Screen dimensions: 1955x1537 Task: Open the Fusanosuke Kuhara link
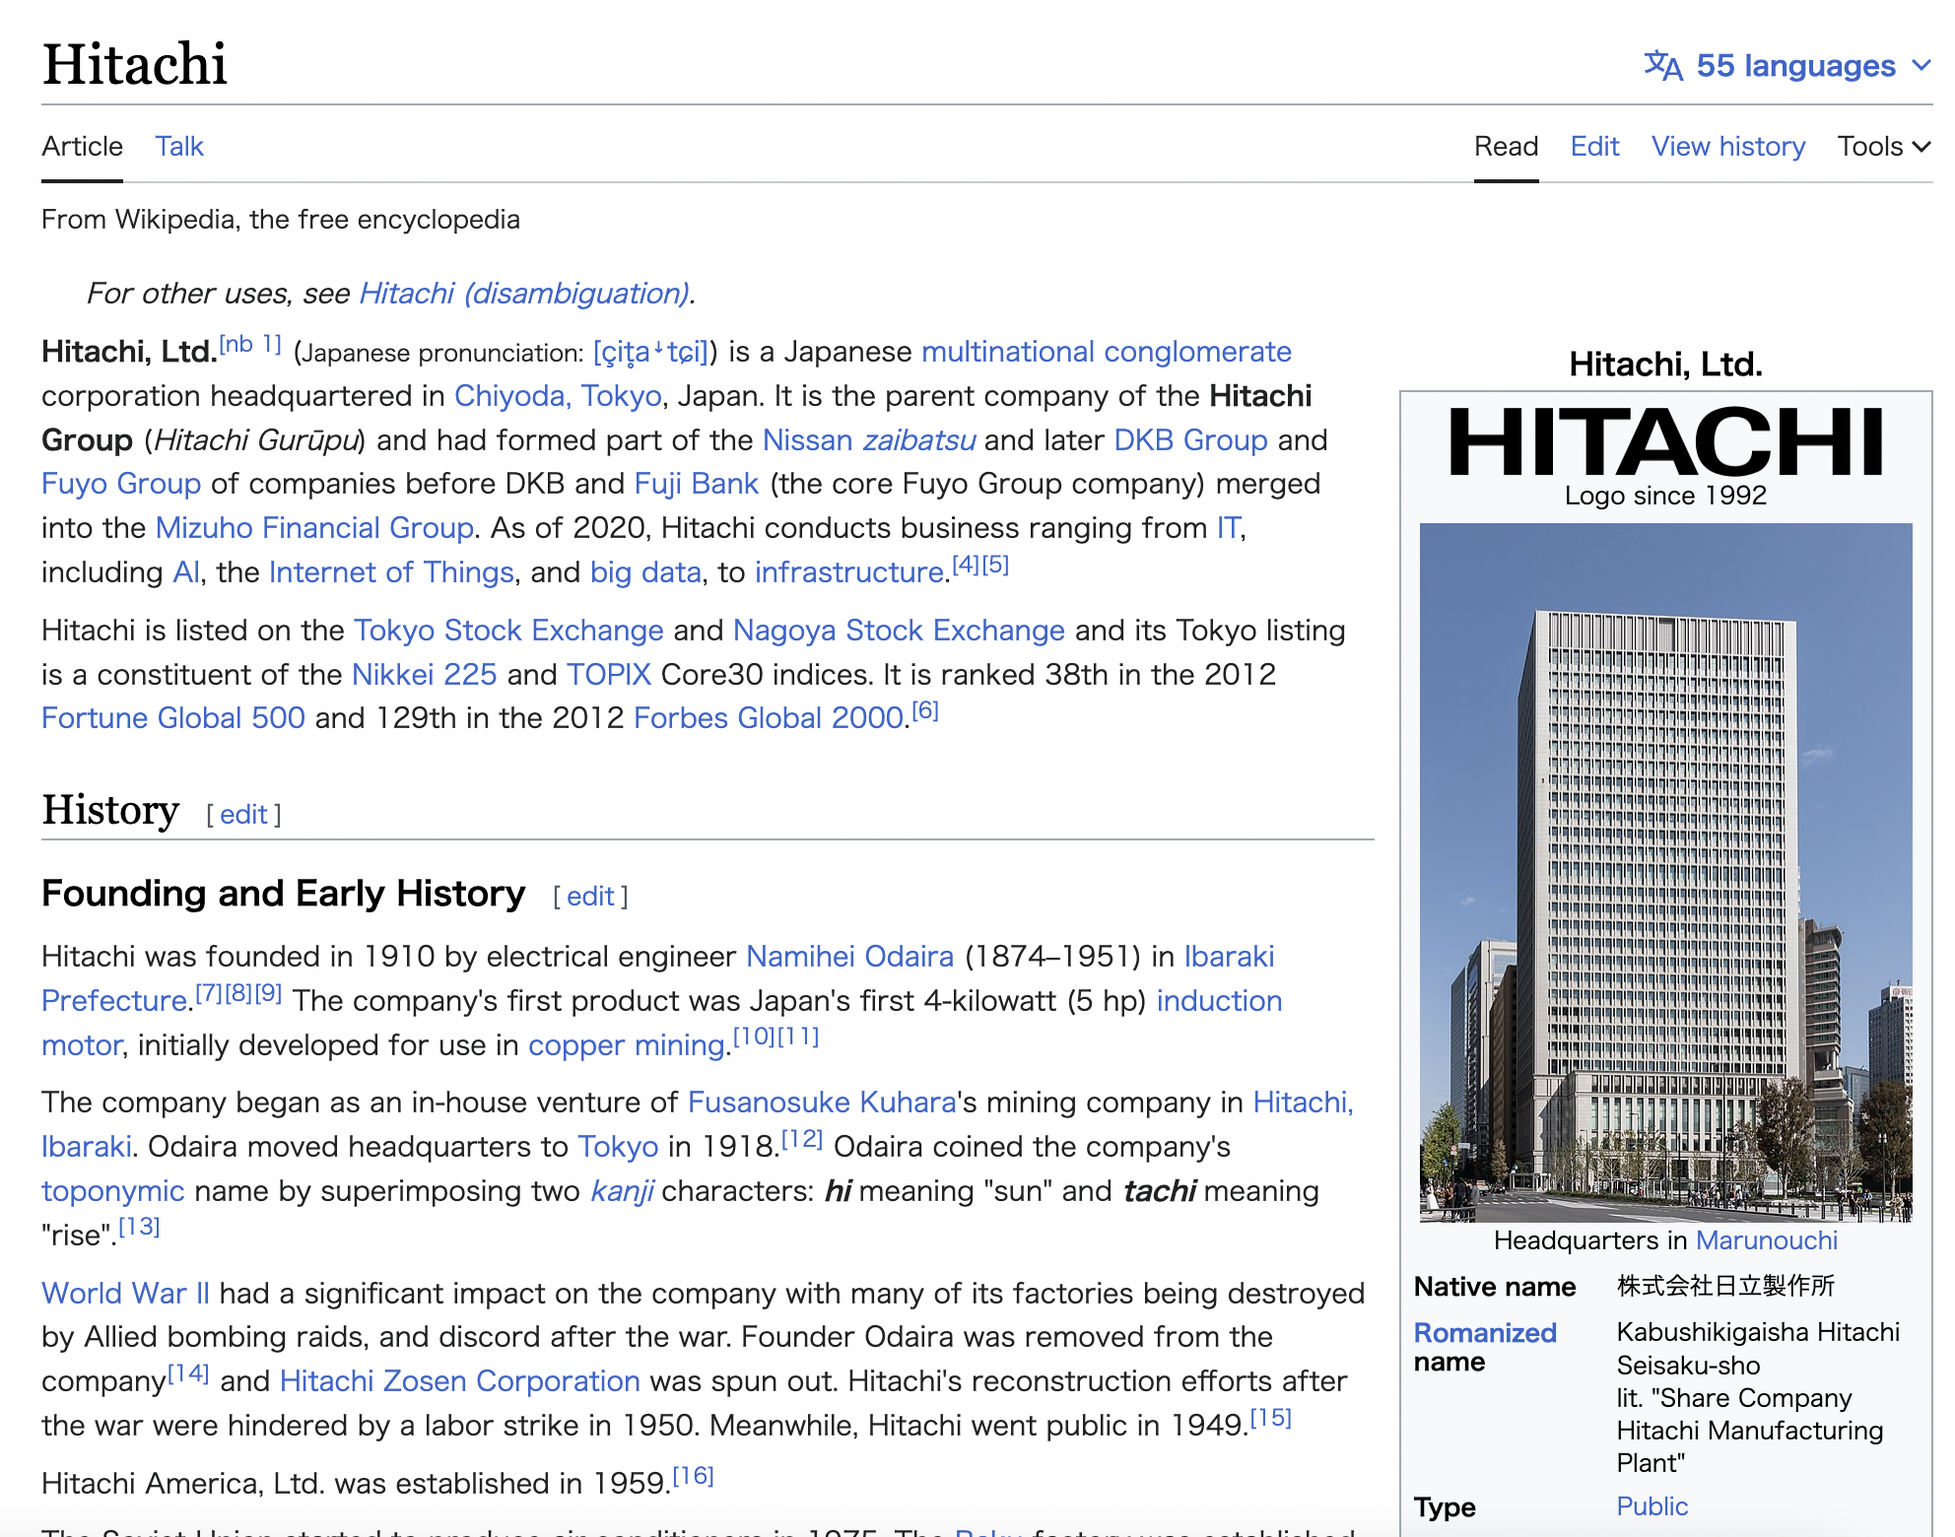[822, 1103]
